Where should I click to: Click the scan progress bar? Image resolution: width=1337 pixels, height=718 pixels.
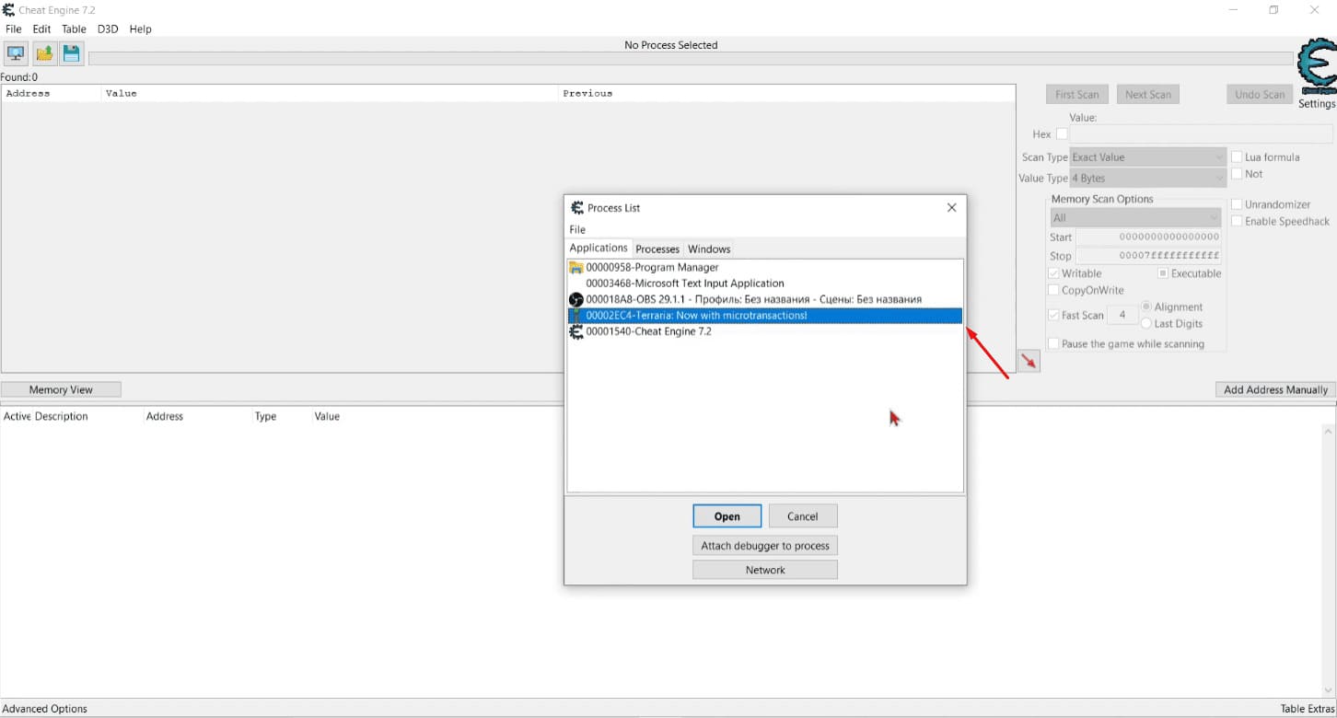click(x=691, y=59)
